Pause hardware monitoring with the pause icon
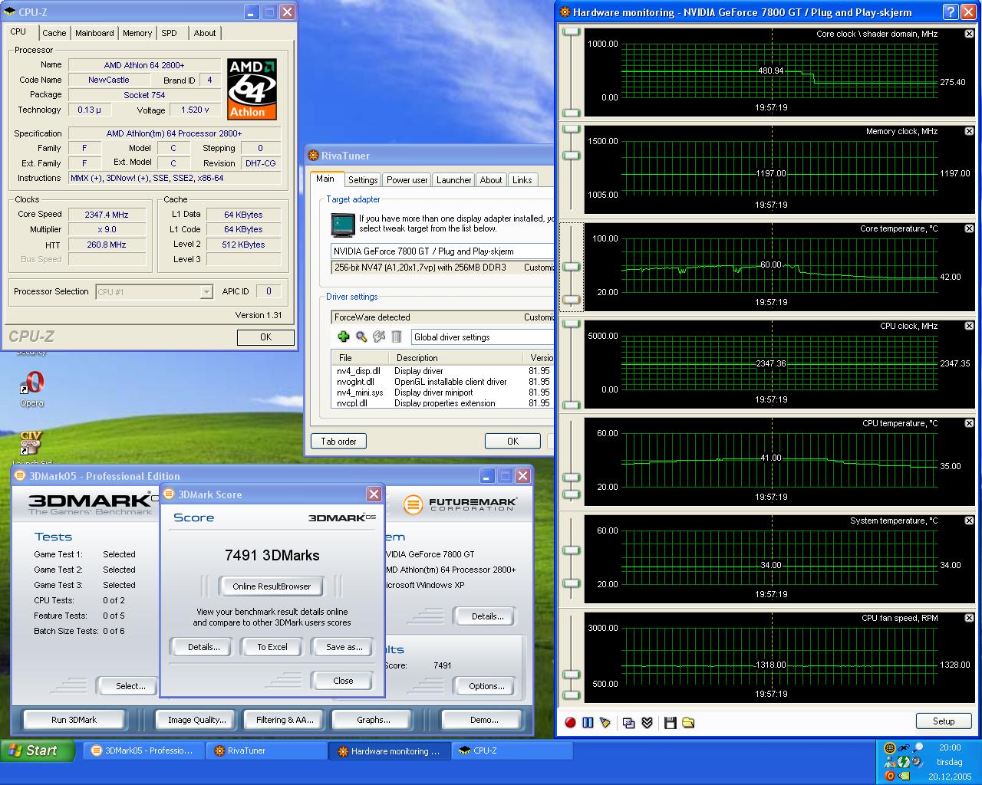The width and height of the screenshot is (982, 785). 588,722
